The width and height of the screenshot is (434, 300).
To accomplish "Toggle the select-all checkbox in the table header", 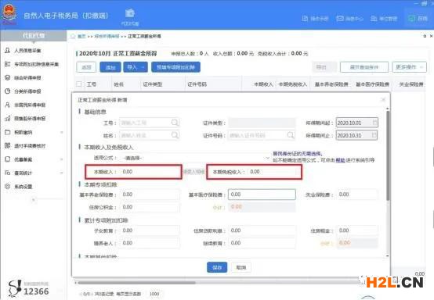I will pyautogui.click(x=79, y=84).
